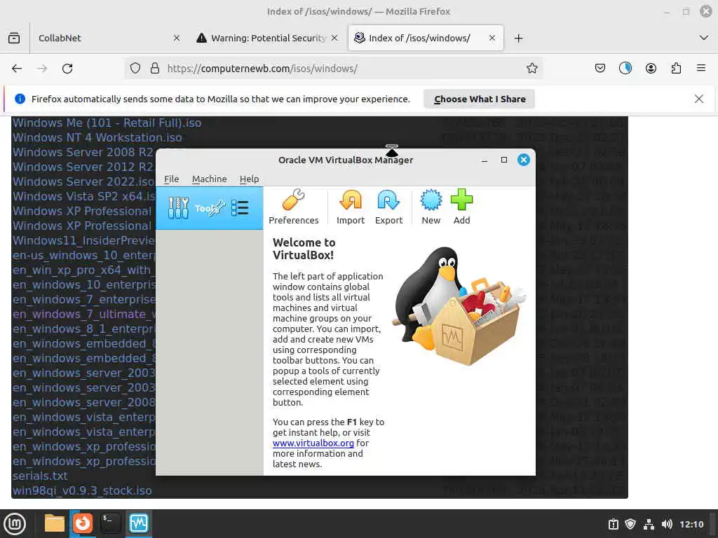Open network connections tray icon

coord(649,524)
